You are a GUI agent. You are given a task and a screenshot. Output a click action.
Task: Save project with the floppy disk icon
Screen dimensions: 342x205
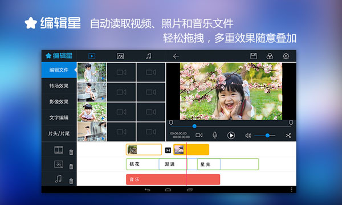253,56
